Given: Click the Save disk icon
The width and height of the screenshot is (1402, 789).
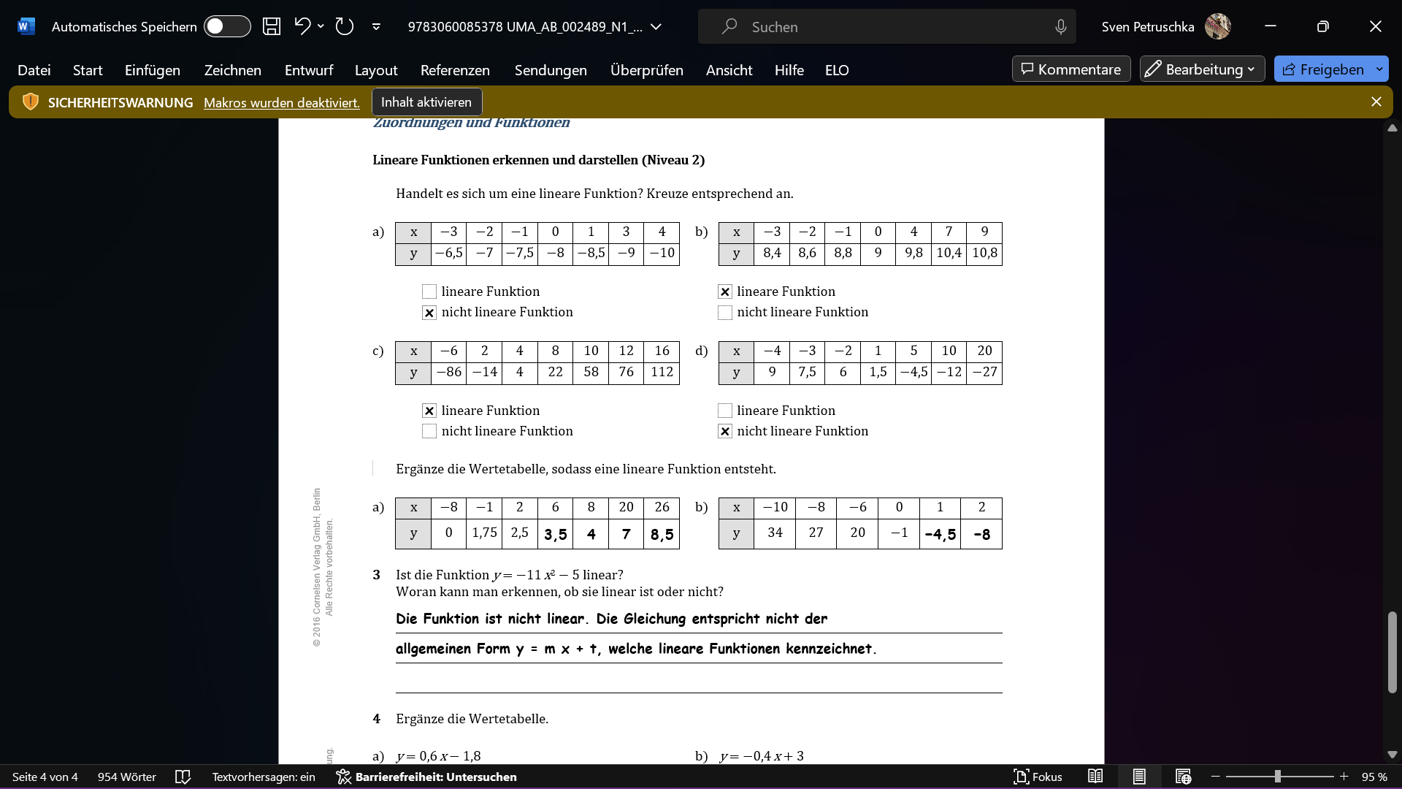Looking at the screenshot, I should coord(272,26).
